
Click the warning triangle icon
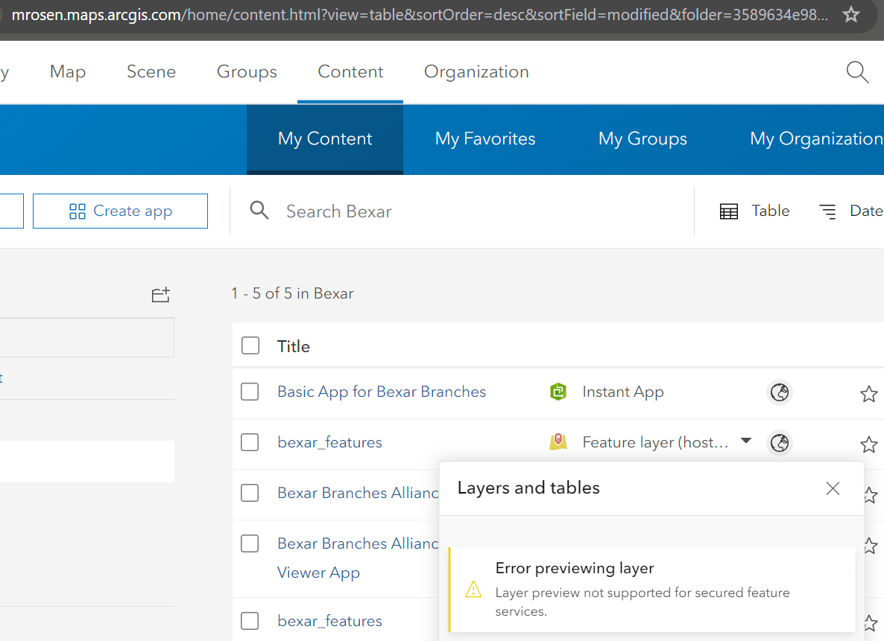pos(473,590)
